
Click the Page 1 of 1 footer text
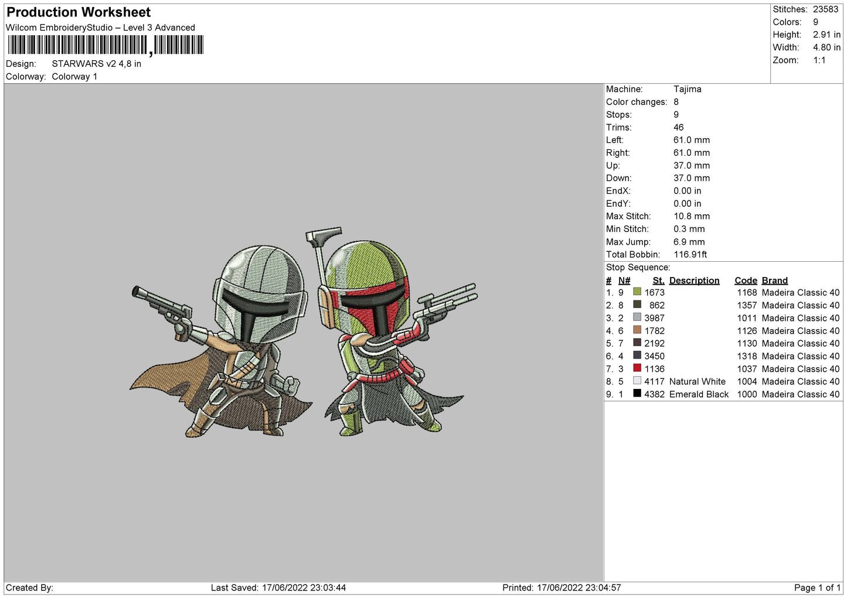(x=817, y=587)
